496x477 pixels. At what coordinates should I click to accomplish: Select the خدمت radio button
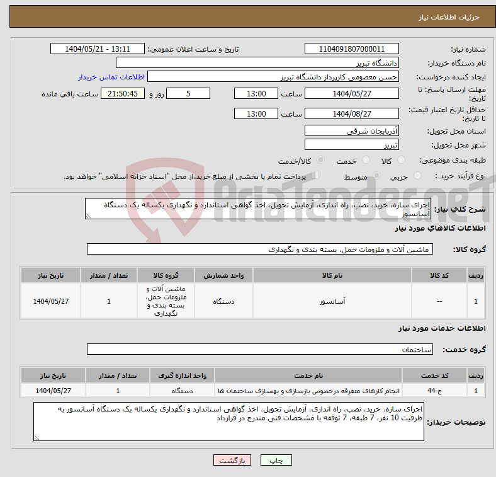pyautogui.click(x=366, y=160)
